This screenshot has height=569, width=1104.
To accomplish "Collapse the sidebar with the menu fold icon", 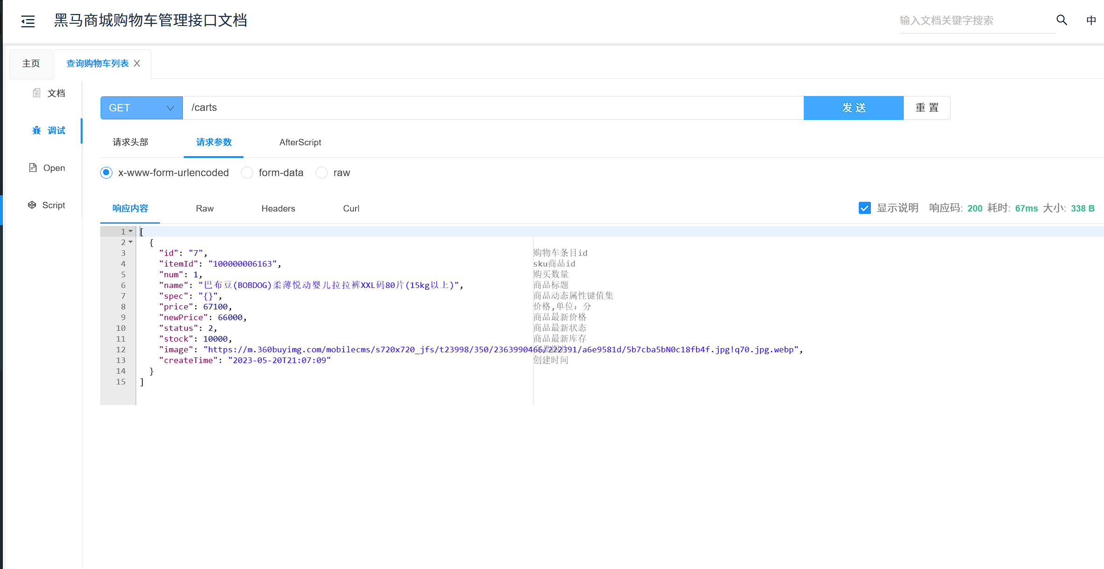I will [28, 21].
